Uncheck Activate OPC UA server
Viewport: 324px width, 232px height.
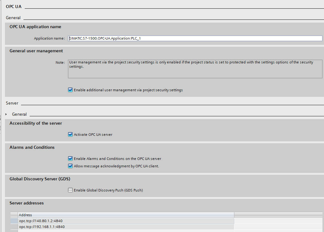click(x=70, y=135)
